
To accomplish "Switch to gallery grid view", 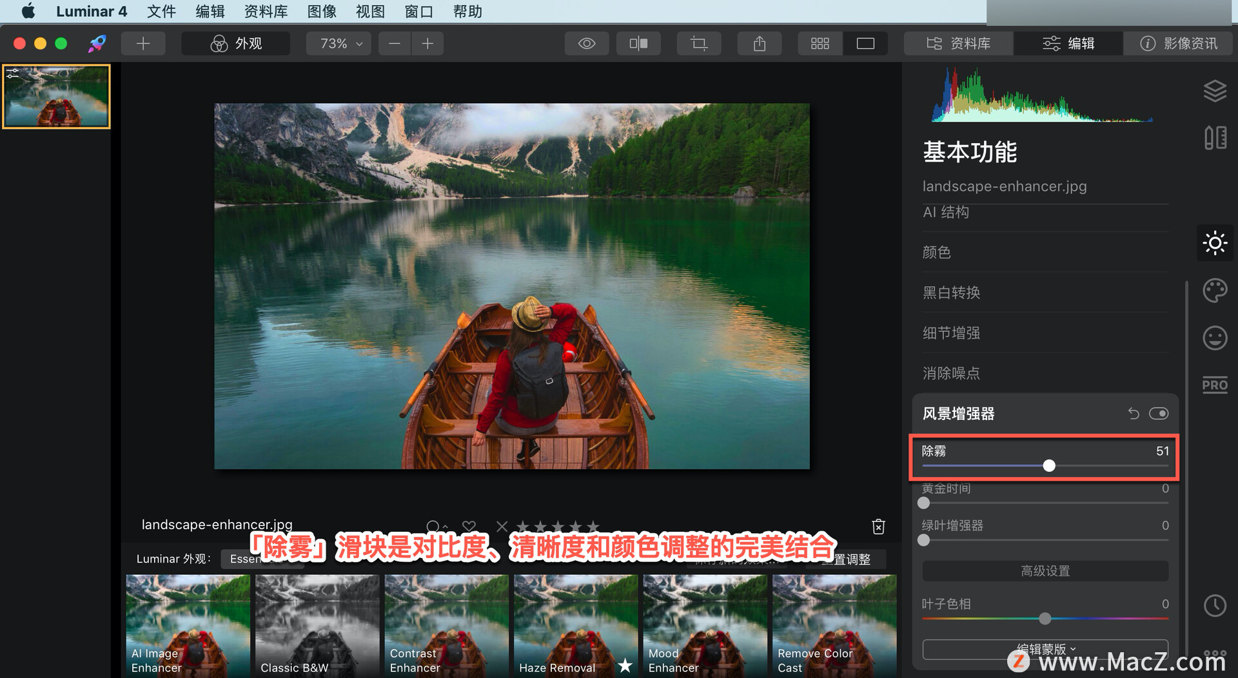I will click(x=820, y=43).
